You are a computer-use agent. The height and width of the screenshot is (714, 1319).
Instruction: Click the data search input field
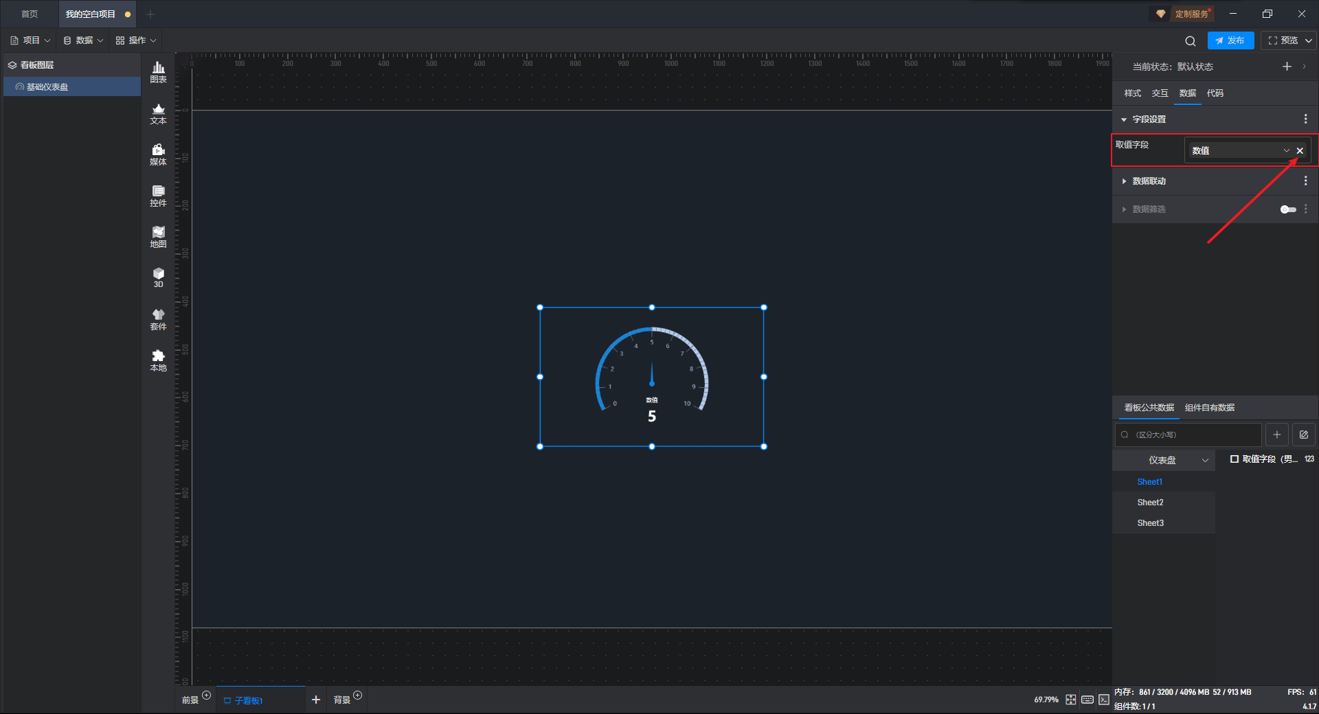pyautogui.click(x=1188, y=435)
